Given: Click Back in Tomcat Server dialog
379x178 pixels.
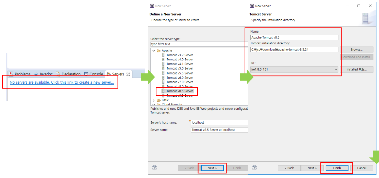Looking at the screenshot, I should 289,168.
